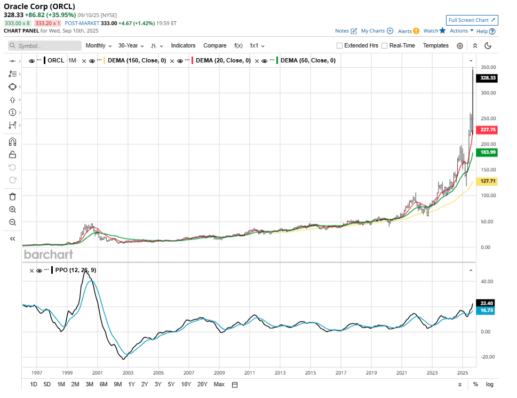
Task: Click the yellow DEMA 150 color bar
Action: click(x=104, y=61)
